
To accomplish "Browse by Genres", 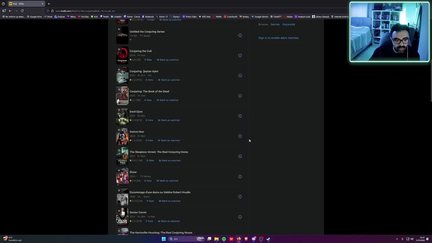I will (275, 24).
